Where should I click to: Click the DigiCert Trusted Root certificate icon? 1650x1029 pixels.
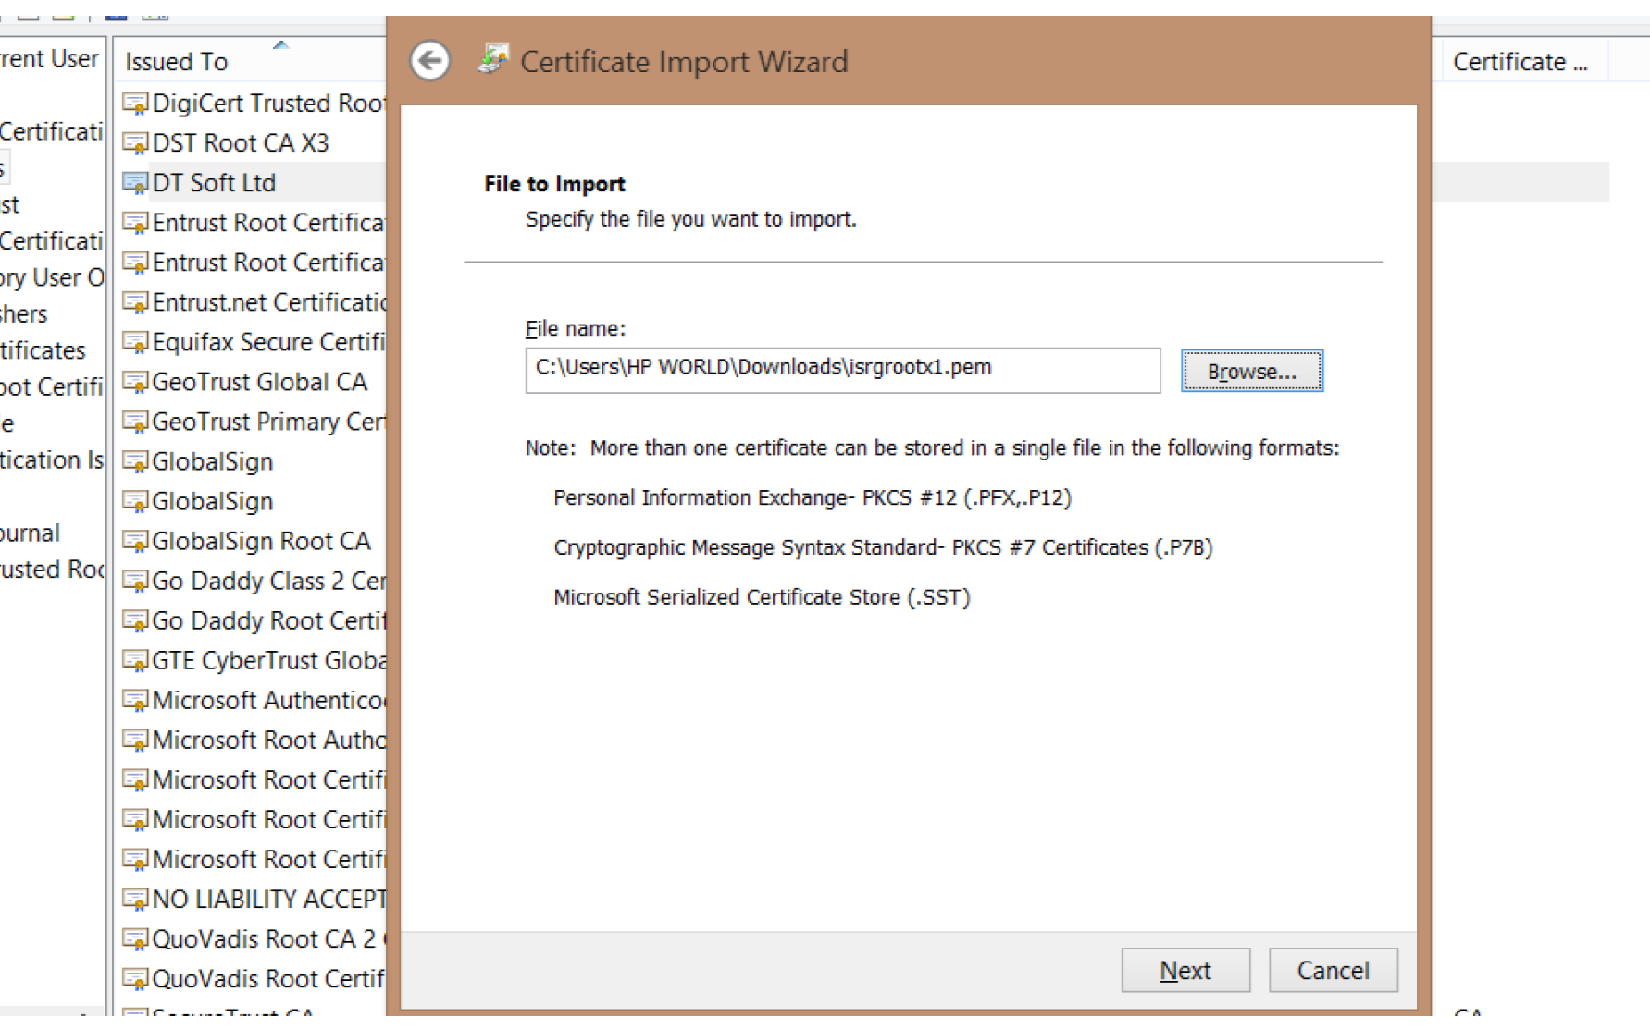click(135, 104)
